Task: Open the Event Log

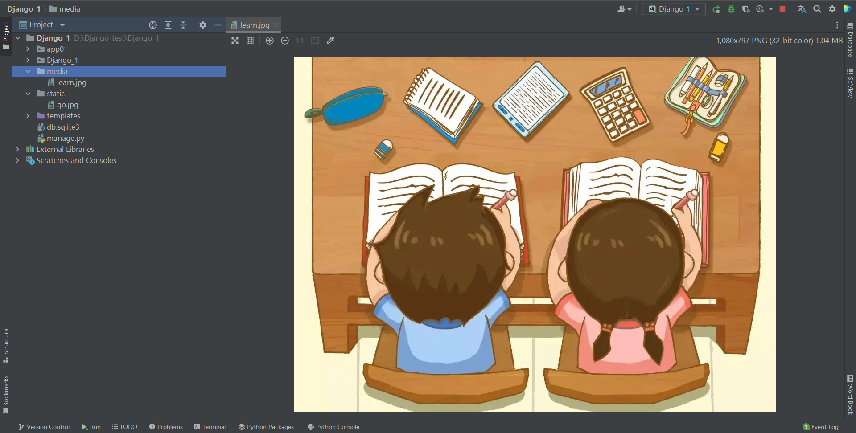Action: [821, 427]
